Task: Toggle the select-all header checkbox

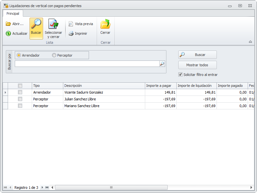Action: [x=20, y=86]
